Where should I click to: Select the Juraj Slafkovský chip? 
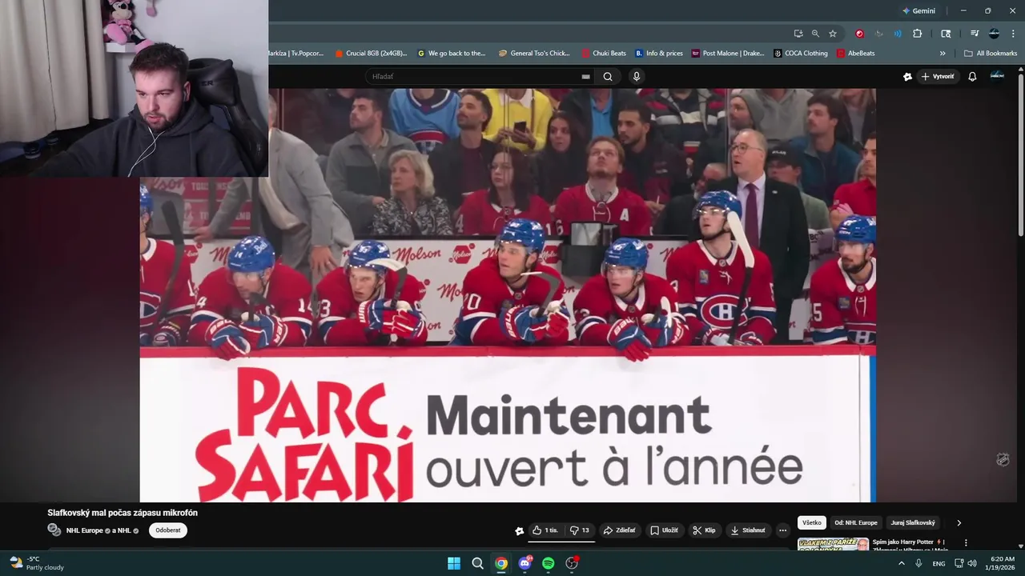click(913, 522)
